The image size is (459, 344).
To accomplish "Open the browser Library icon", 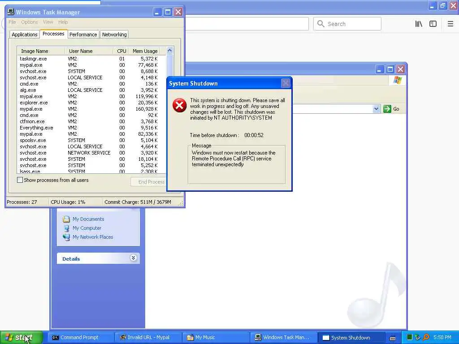I will point(419,24).
